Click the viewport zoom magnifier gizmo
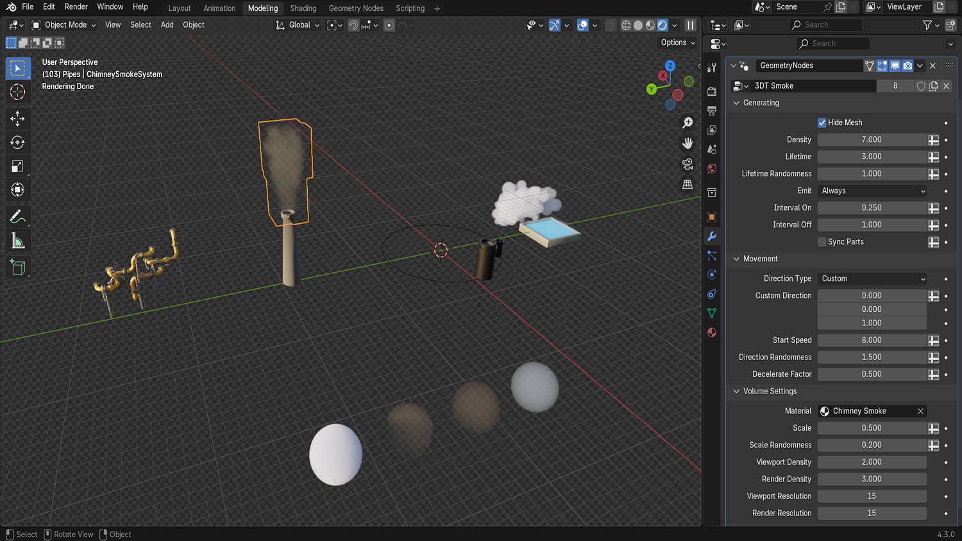 pyautogui.click(x=688, y=123)
